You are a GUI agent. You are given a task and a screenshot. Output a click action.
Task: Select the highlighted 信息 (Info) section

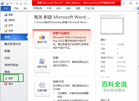(14, 37)
